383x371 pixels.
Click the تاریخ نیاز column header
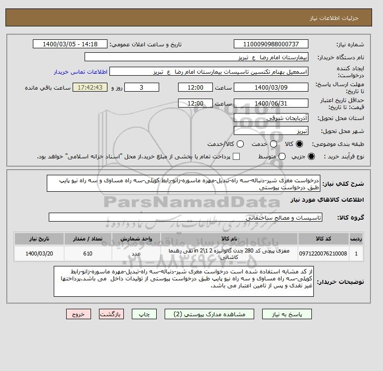(x=39, y=239)
